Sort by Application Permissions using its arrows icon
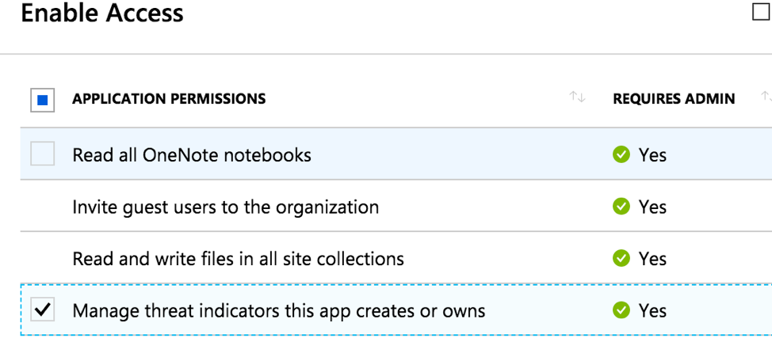 click(577, 97)
